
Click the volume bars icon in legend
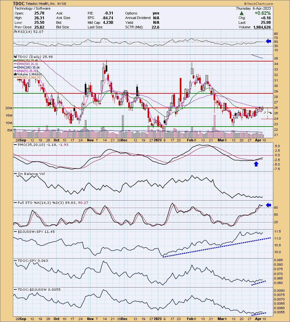tap(15, 74)
